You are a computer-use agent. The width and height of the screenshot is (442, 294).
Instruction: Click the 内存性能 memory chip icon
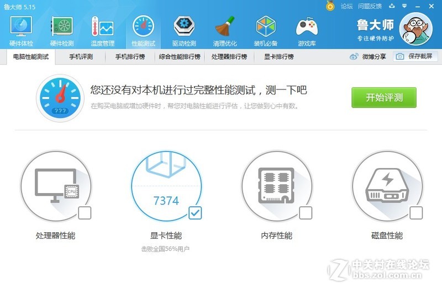tap(277, 186)
